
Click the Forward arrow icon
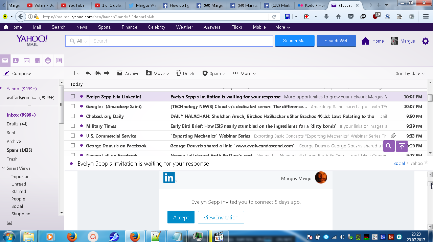coord(107,73)
